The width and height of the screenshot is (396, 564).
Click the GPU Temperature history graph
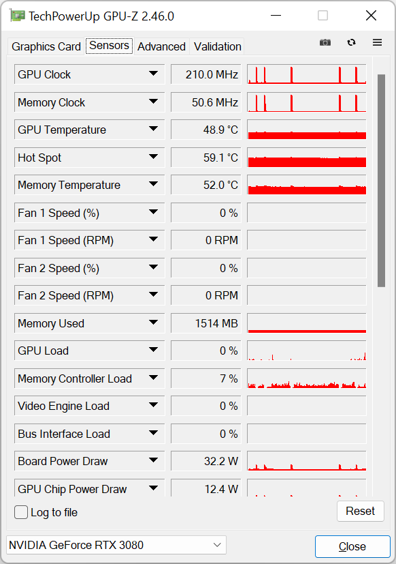307,130
